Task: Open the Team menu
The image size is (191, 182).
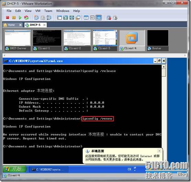Action: click(48, 11)
